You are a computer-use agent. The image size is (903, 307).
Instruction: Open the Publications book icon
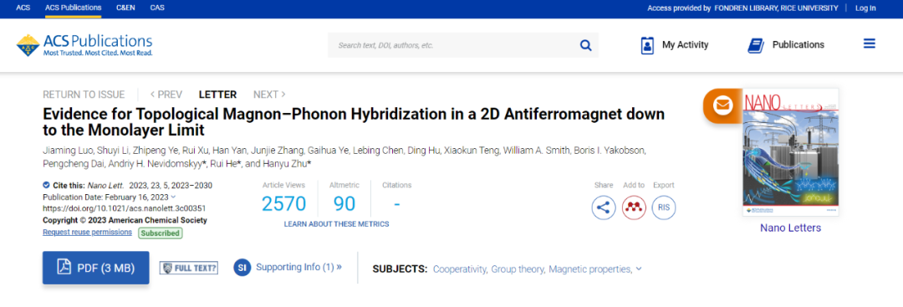click(756, 45)
